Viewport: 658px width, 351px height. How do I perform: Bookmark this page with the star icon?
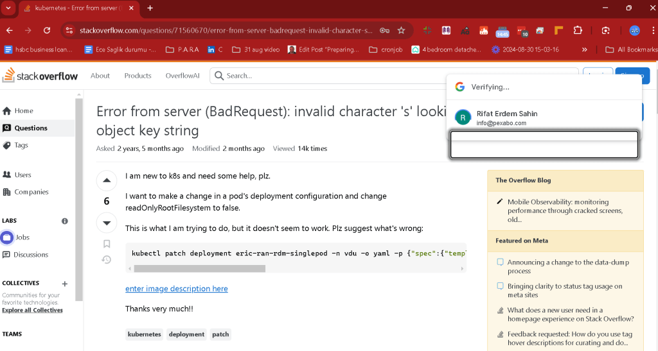[401, 31]
